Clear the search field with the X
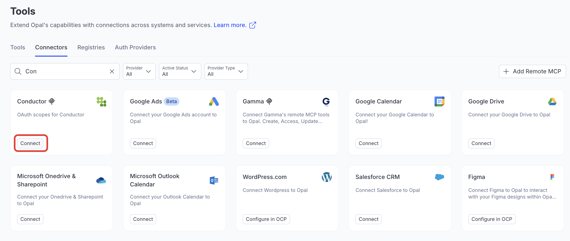 click(112, 71)
